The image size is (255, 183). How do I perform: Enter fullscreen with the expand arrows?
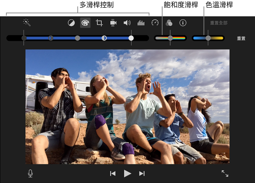coord(225,174)
